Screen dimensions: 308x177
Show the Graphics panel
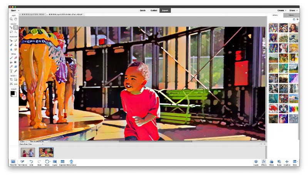(287, 162)
